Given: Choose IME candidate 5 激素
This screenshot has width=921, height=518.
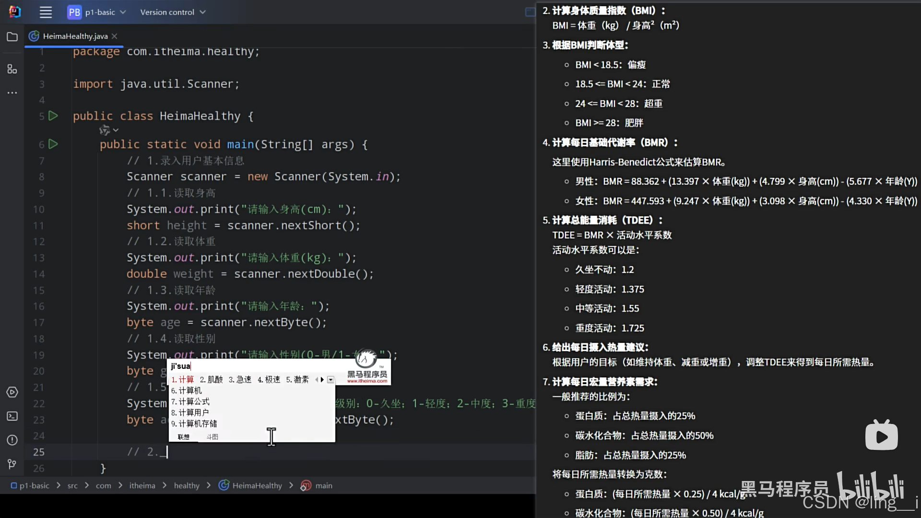Looking at the screenshot, I should 297,379.
